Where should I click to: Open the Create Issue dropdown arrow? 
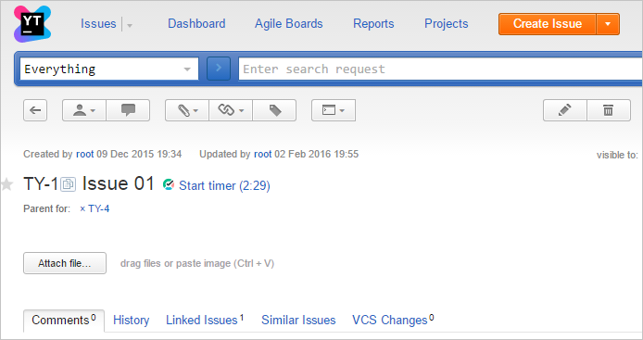[608, 24]
